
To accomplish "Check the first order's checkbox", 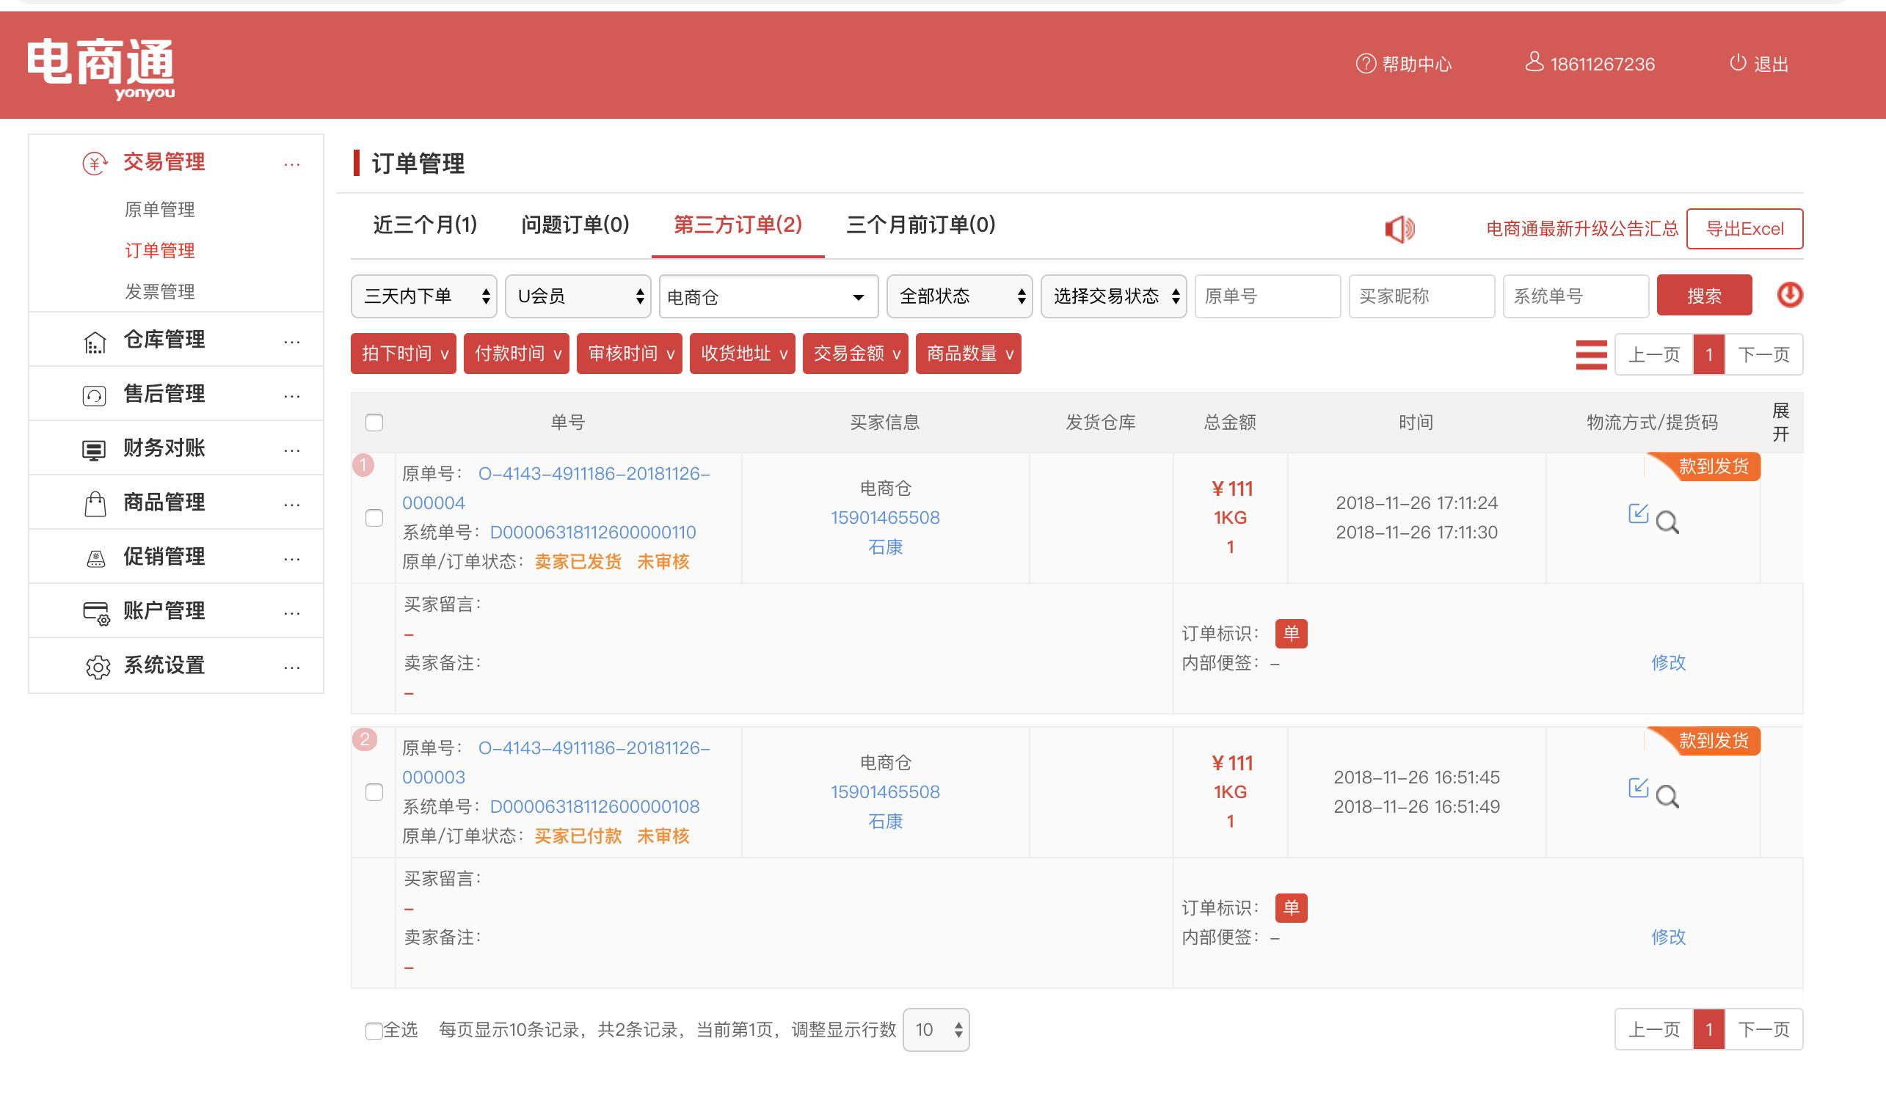I will 374,518.
